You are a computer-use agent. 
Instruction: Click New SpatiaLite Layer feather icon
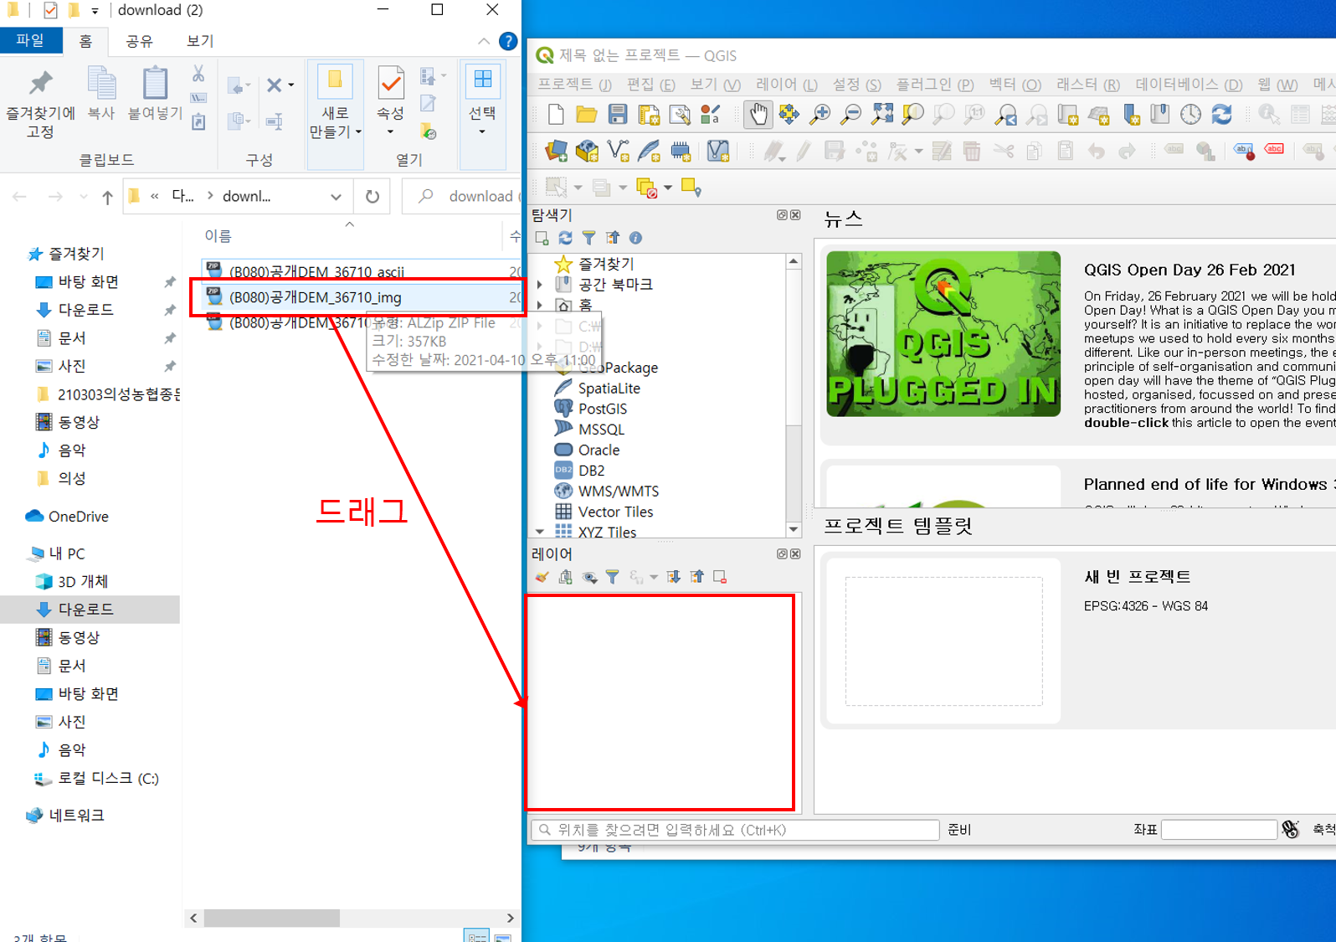coord(649,152)
